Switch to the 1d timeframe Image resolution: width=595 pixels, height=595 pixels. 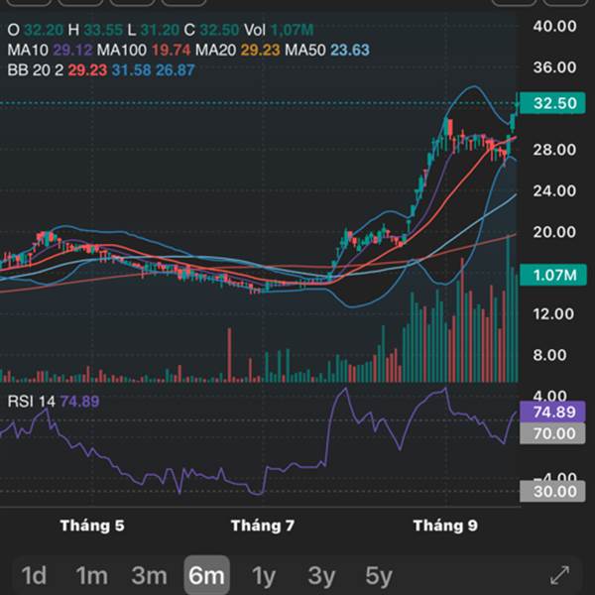coord(35,575)
